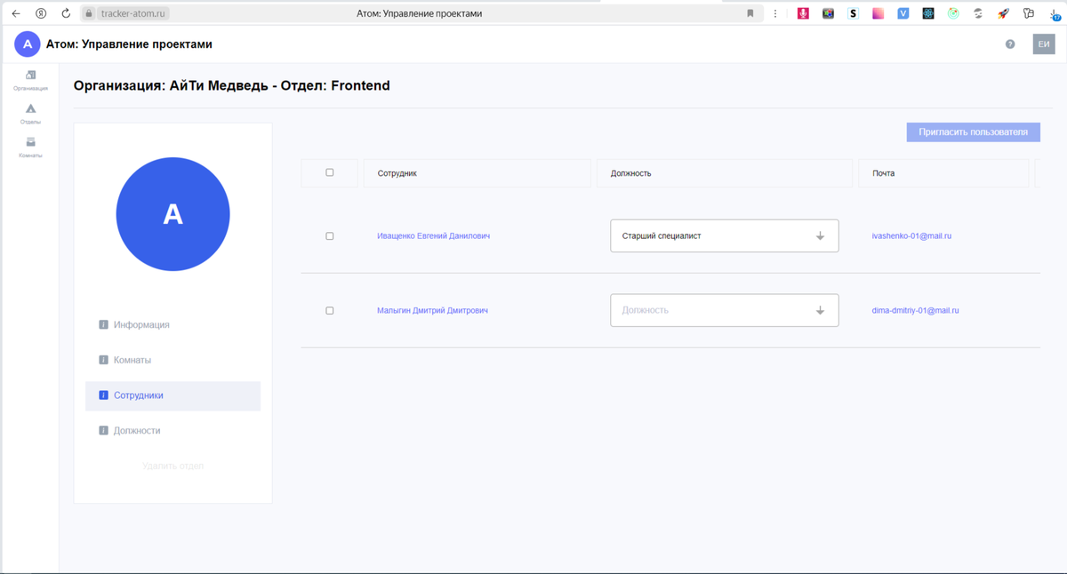Click the black S extension icon
Viewport: 1067px width, 574px height.
coord(854,13)
